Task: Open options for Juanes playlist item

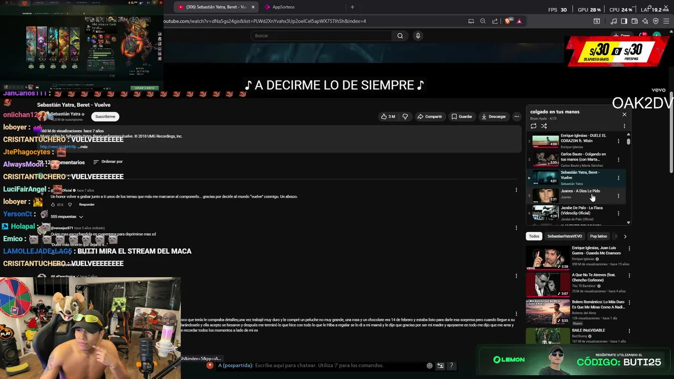Action: 619,196
